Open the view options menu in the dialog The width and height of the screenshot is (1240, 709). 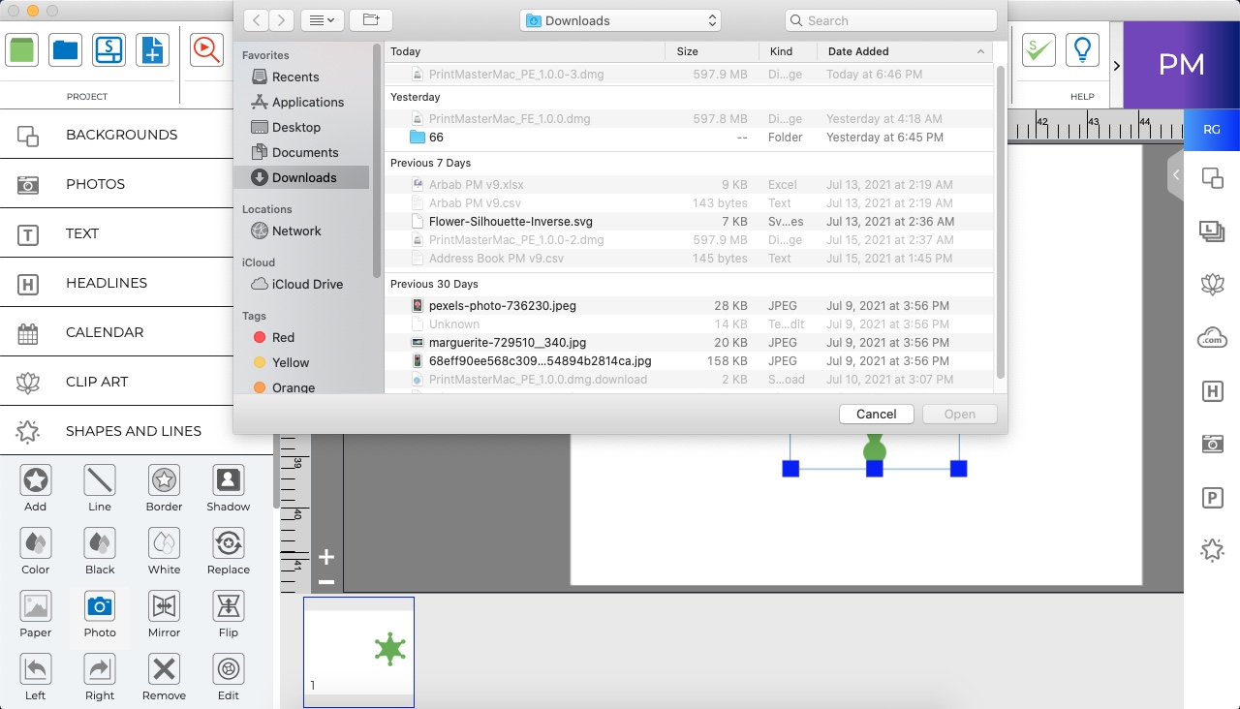point(322,19)
